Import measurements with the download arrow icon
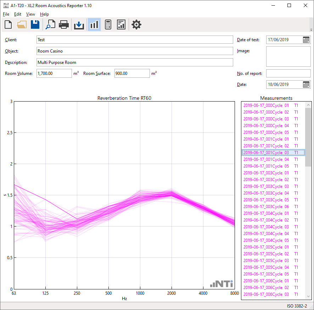 [79, 25]
